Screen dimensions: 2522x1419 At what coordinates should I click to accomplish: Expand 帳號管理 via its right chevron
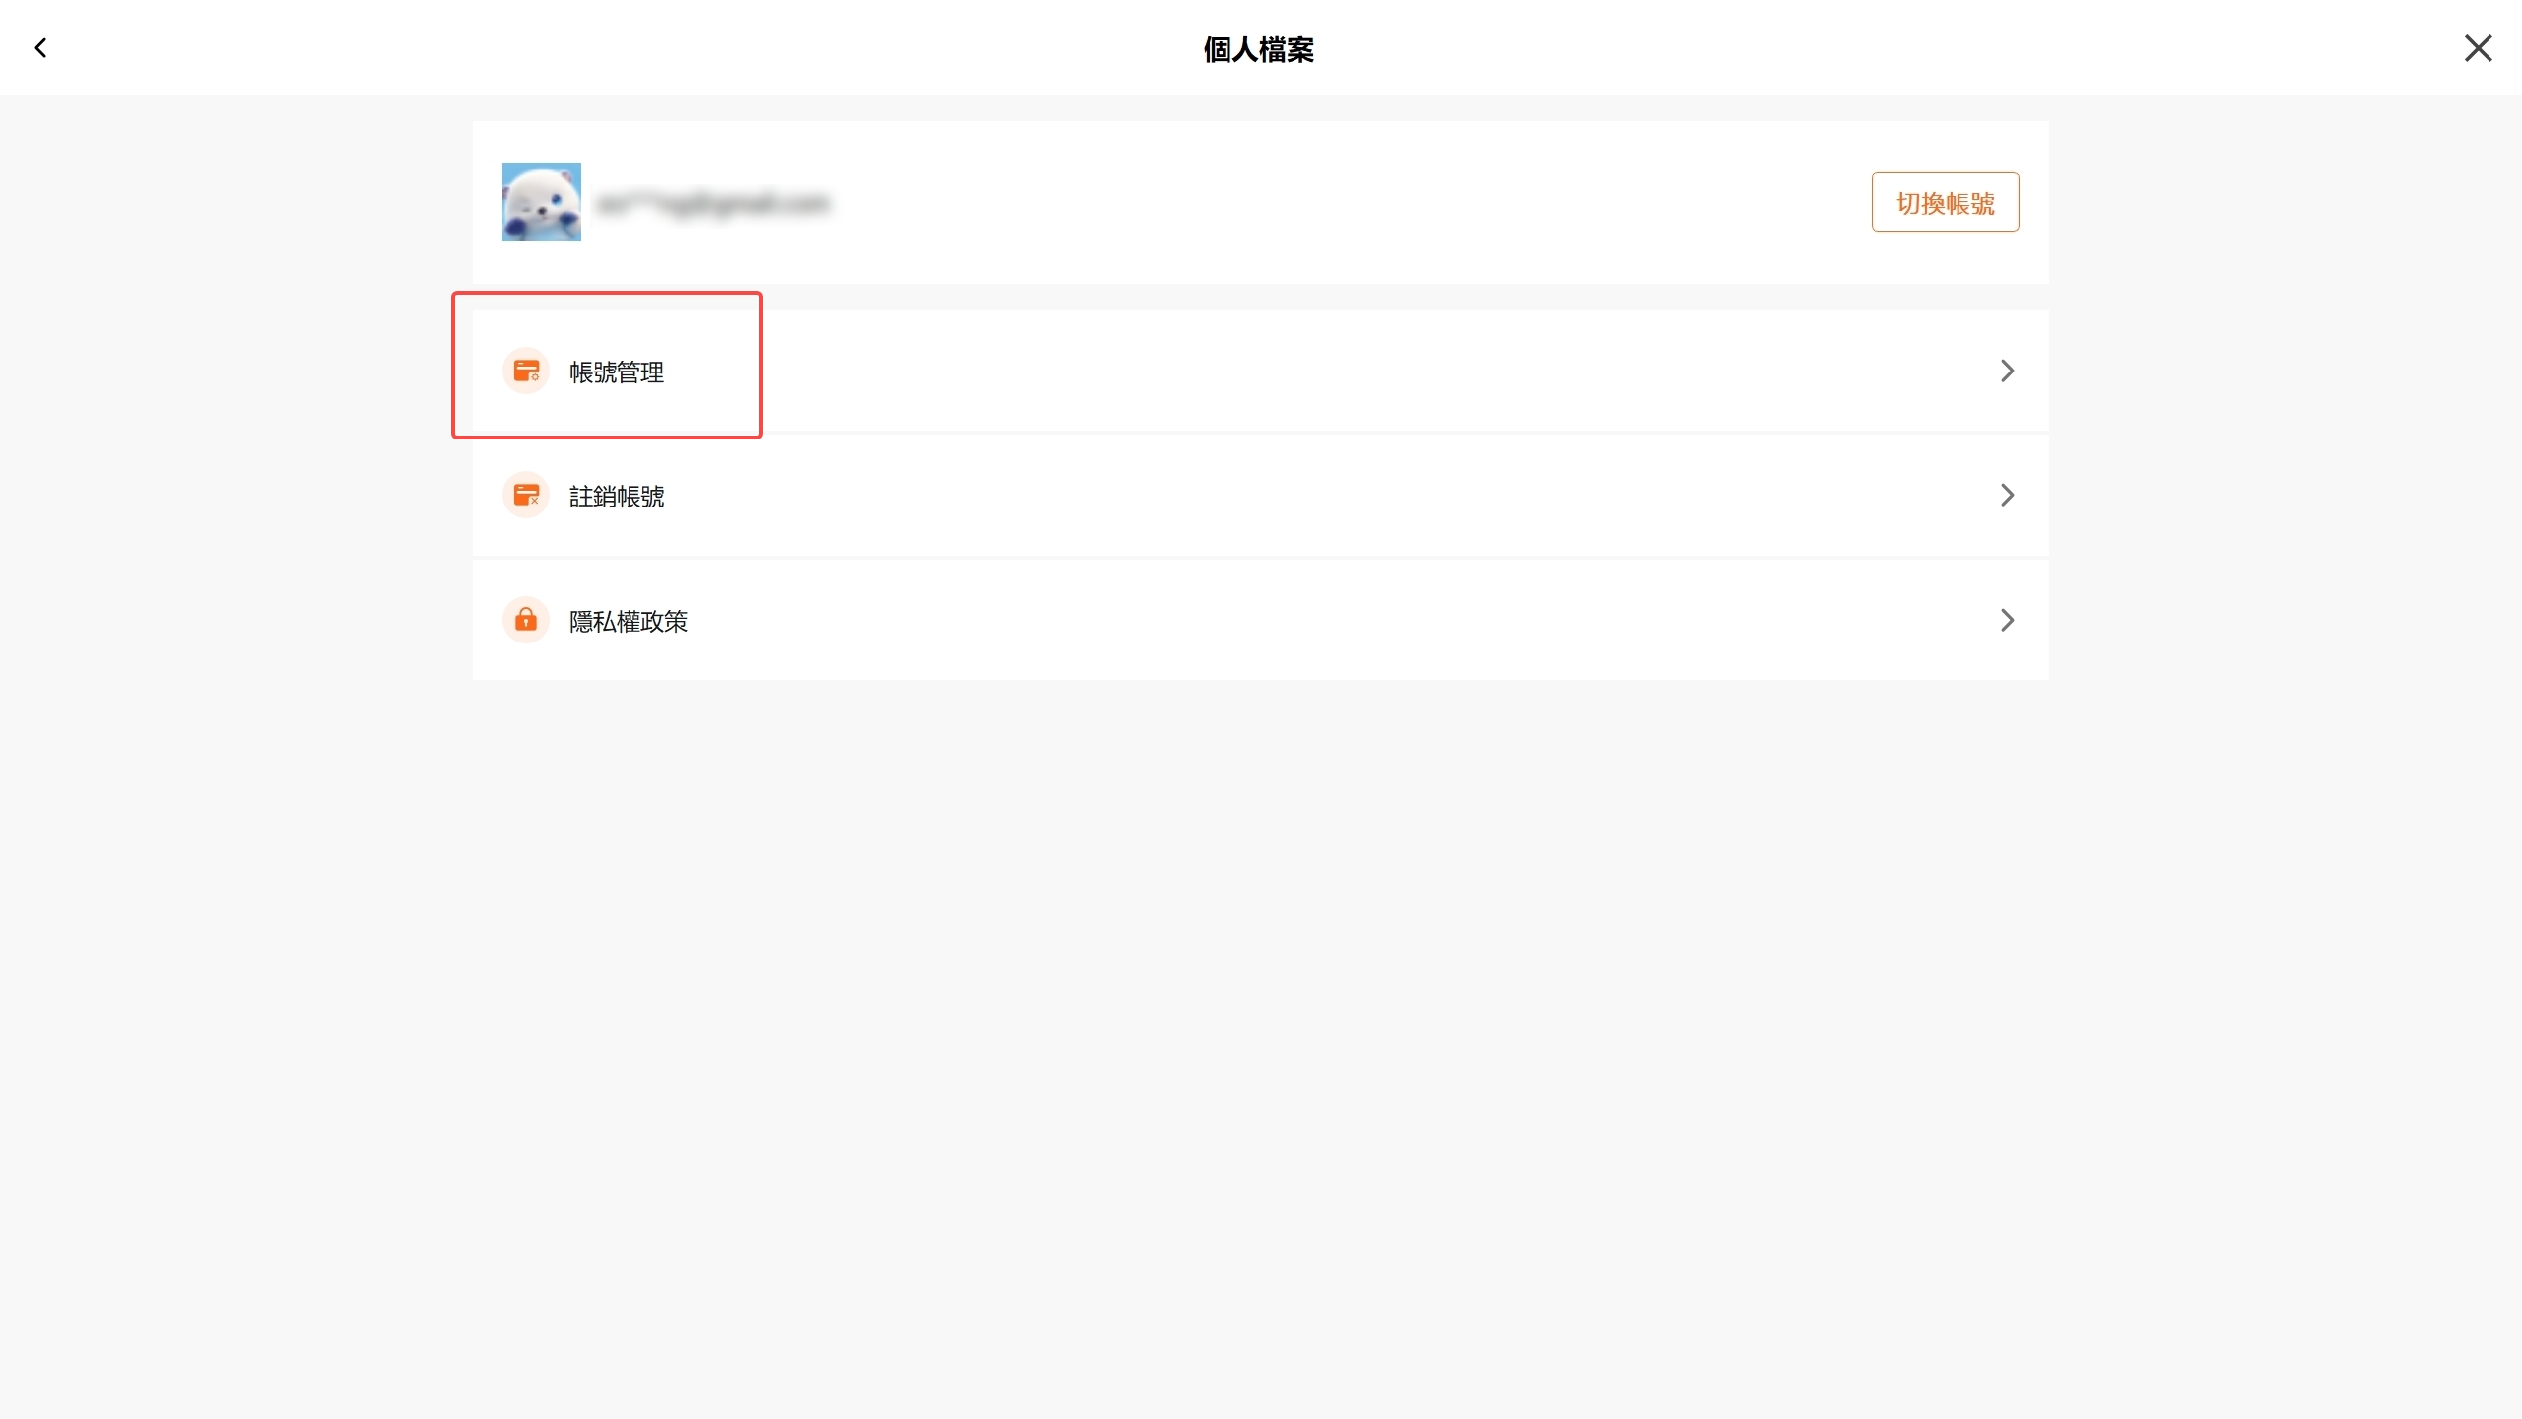(2007, 372)
